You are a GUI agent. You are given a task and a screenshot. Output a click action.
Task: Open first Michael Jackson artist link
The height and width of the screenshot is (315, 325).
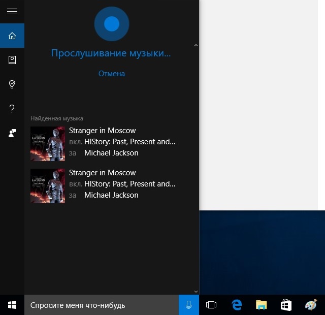pyautogui.click(x=111, y=153)
